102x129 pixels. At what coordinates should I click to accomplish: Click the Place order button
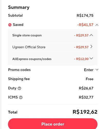[x=53, y=124]
